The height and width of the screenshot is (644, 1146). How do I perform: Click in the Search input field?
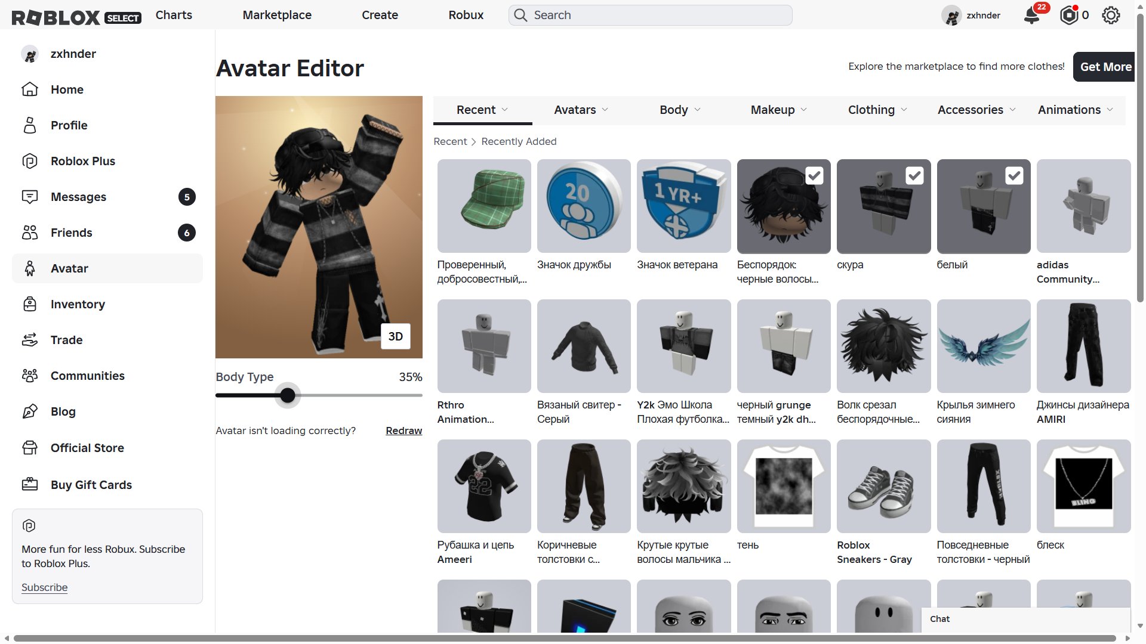pyautogui.click(x=650, y=16)
